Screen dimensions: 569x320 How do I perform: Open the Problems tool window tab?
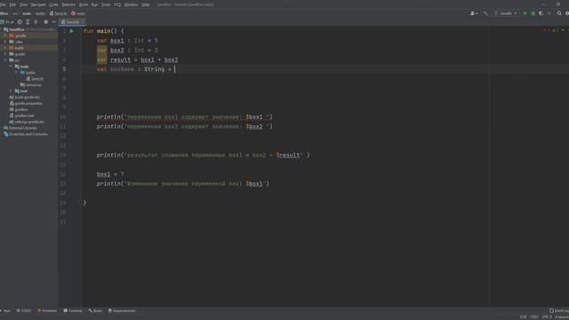pos(47,311)
